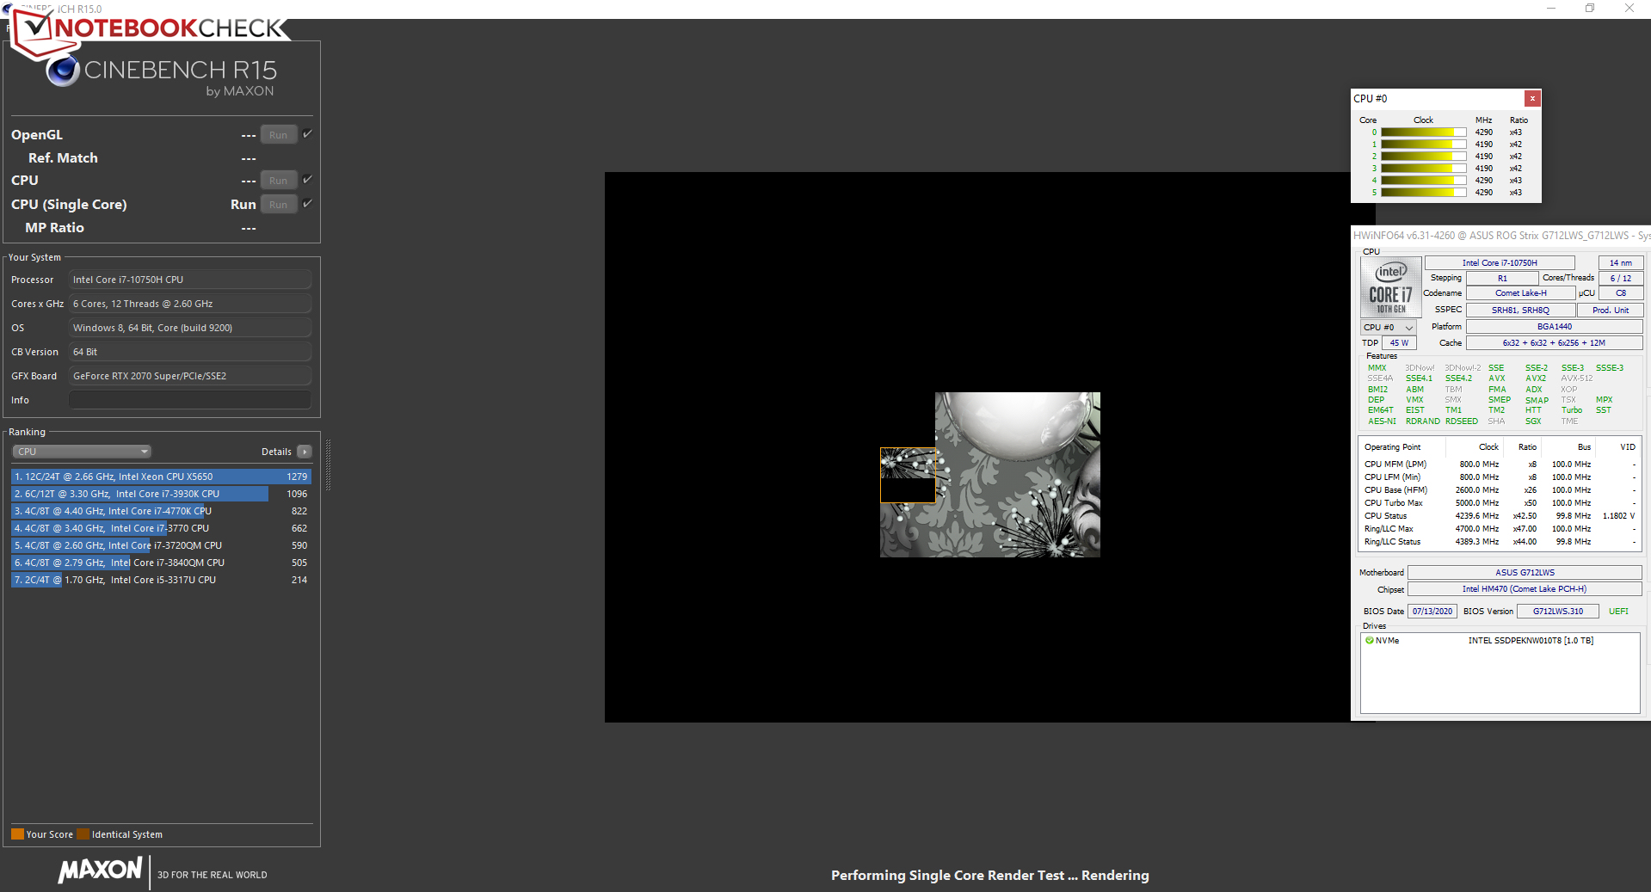Screen dimensions: 1651x892
Task: Click the active orange render tile
Action: click(x=908, y=475)
